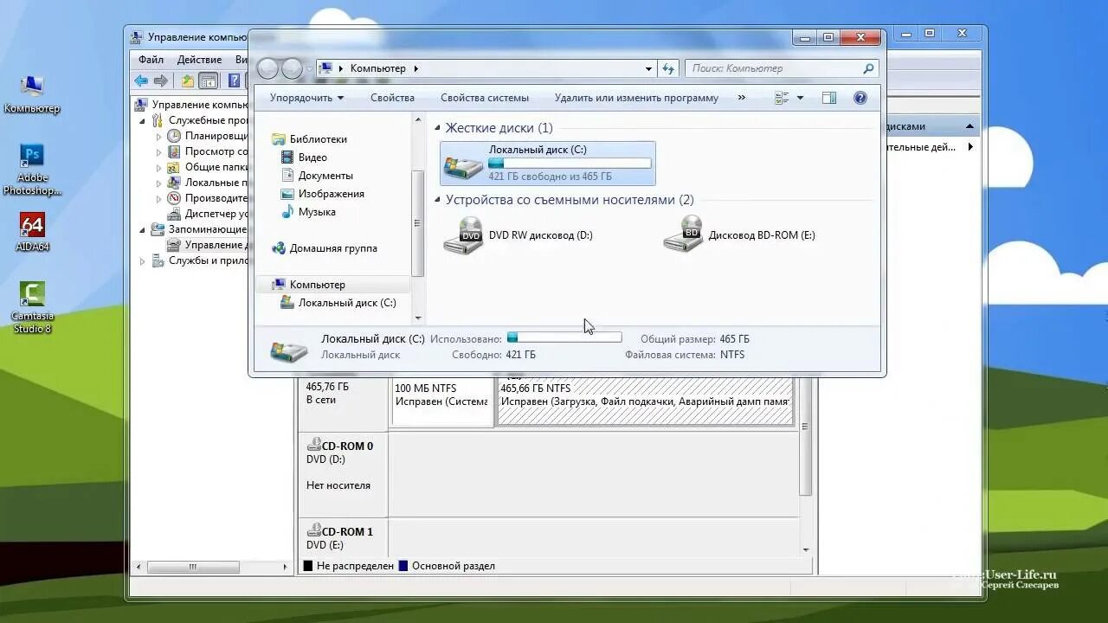Click horizontal scrollbar of Management tree pane
The width and height of the screenshot is (1108, 623).
coord(192,568)
